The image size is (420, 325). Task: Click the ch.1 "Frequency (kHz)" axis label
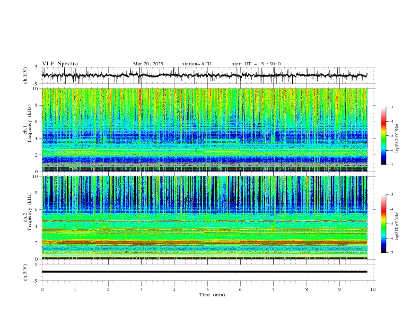pyautogui.click(x=30, y=123)
